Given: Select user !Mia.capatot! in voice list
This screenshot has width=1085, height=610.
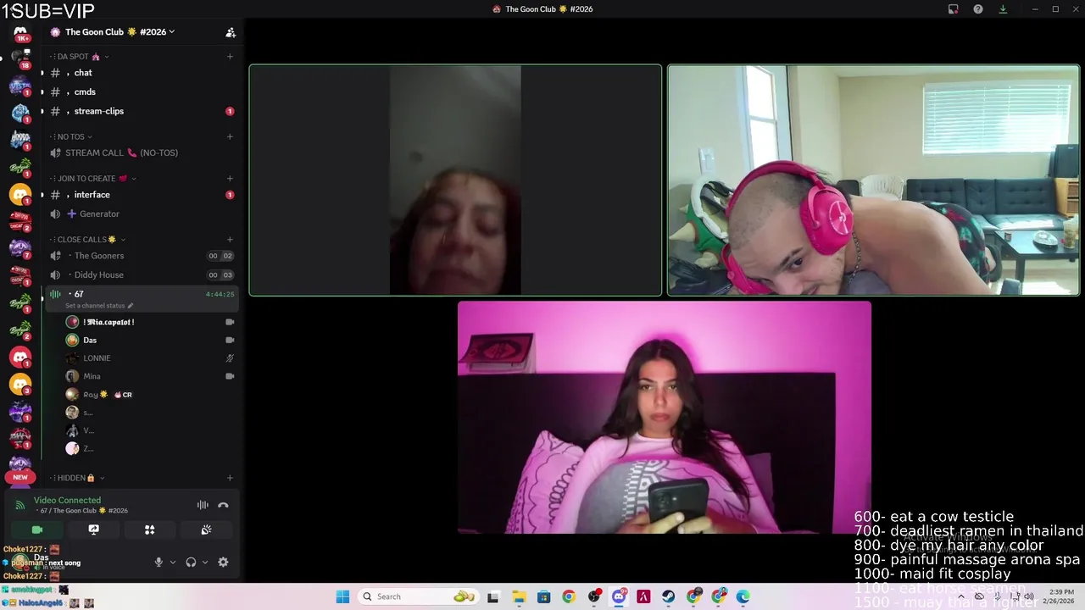Looking at the screenshot, I should (149, 322).
